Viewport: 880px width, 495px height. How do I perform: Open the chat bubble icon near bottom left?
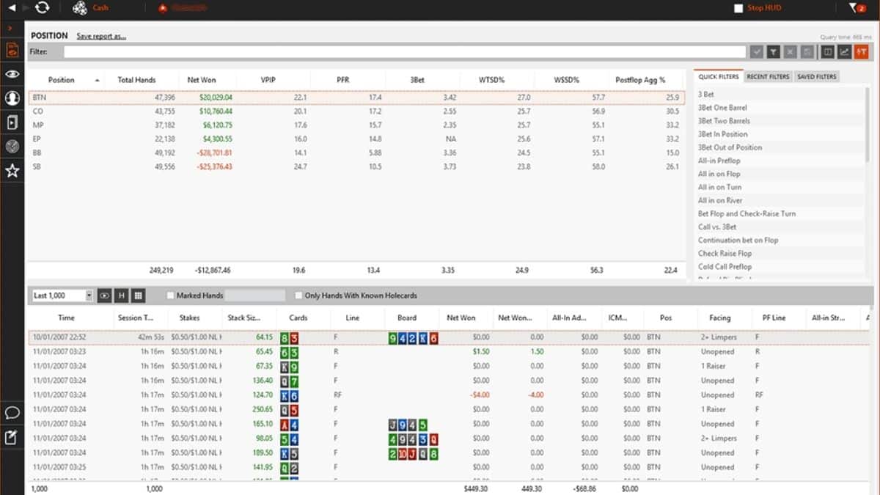pos(10,413)
